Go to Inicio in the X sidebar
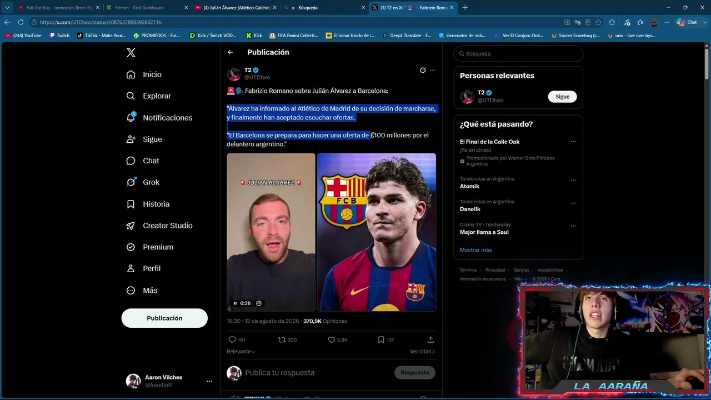This screenshot has height=400, width=711. pyautogui.click(x=144, y=74)
